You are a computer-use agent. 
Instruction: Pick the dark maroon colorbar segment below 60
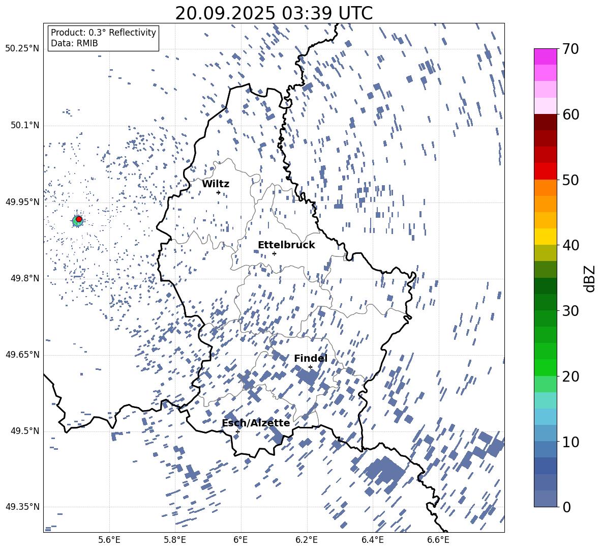pos(545,122)
